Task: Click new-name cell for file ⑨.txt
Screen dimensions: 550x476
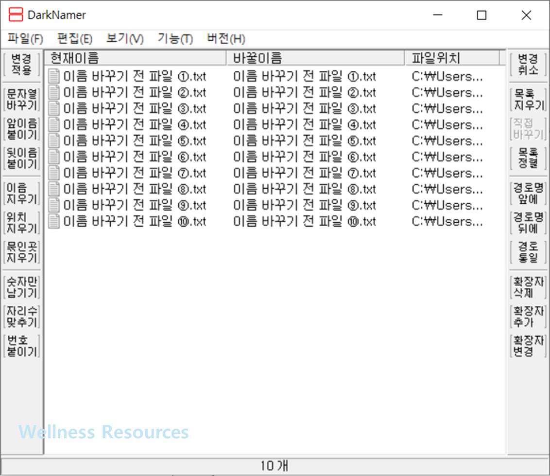Action: [x=305, y=205]
